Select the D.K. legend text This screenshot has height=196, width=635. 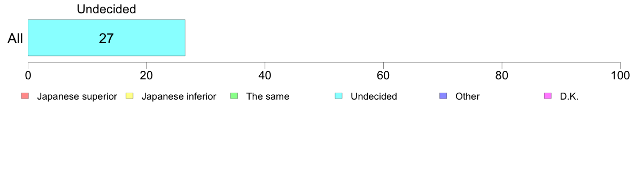pos(569,96)
